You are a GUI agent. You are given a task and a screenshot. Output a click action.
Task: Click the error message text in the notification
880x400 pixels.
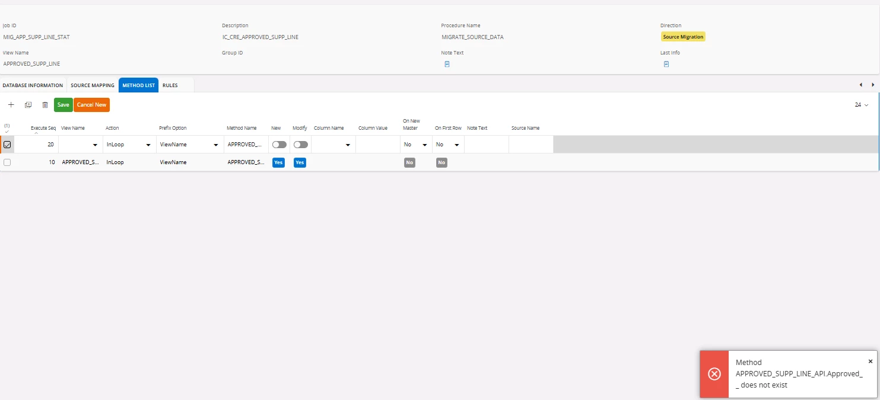click(799, 374)
